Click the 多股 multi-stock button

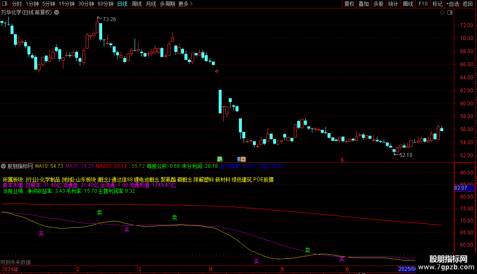click(378, 4)
